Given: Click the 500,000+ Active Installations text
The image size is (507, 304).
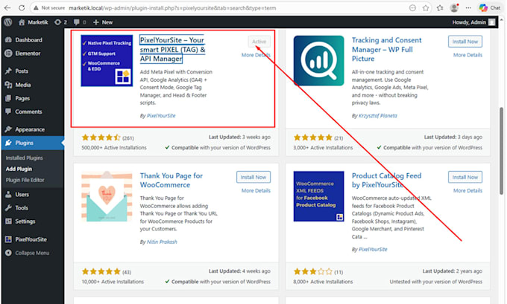Looking at the screenshot, I should click(x=114, y=148).
